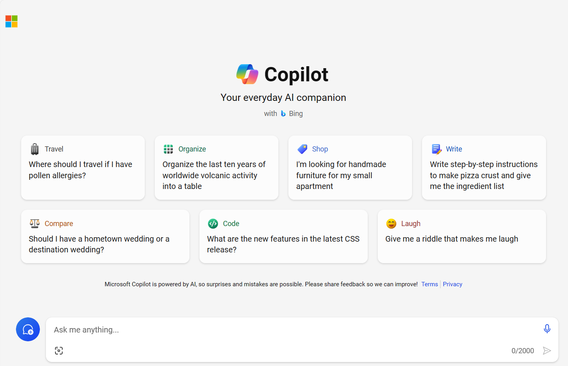Open the visual search image icon
The height and width of the screenshot is (366, 568).
(59, 350)
